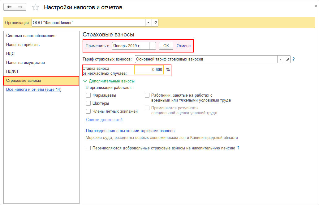Add page to favorites with star icon
319x205 pixels.
click(36, 7)
